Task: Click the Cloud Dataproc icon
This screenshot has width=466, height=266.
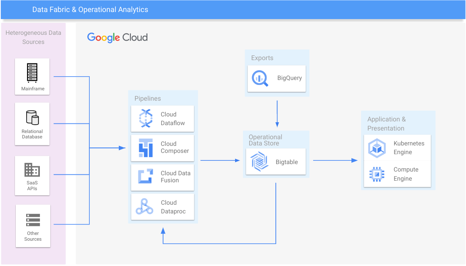Action: [x=144, y=206]
